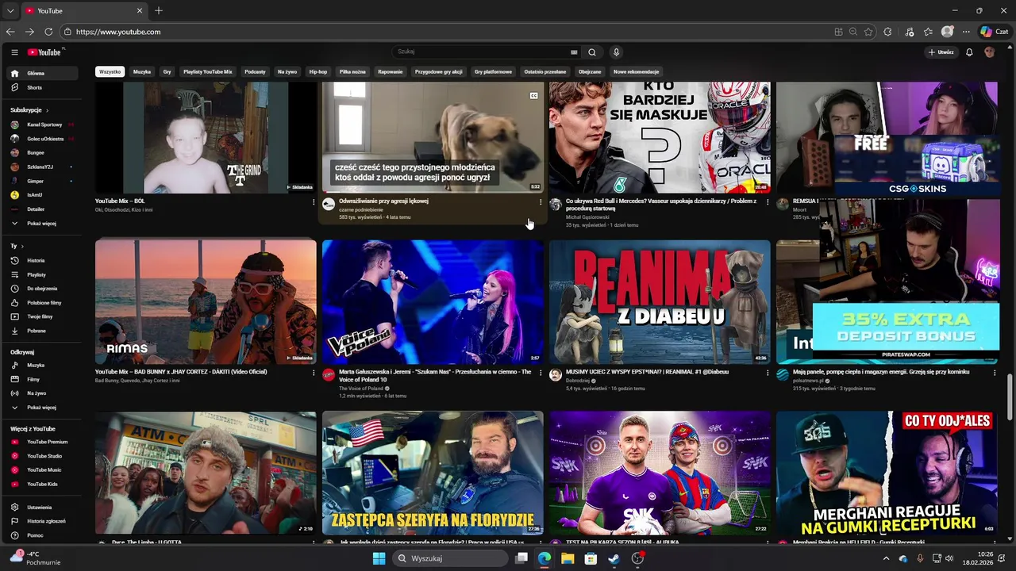Viewport: 1016px width, 571px height.
Task: Select the Muzyka filter chip
Action: coord(142,71)
